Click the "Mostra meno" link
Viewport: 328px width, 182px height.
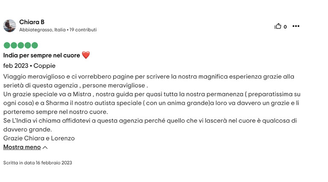click(x=22, y=147)
